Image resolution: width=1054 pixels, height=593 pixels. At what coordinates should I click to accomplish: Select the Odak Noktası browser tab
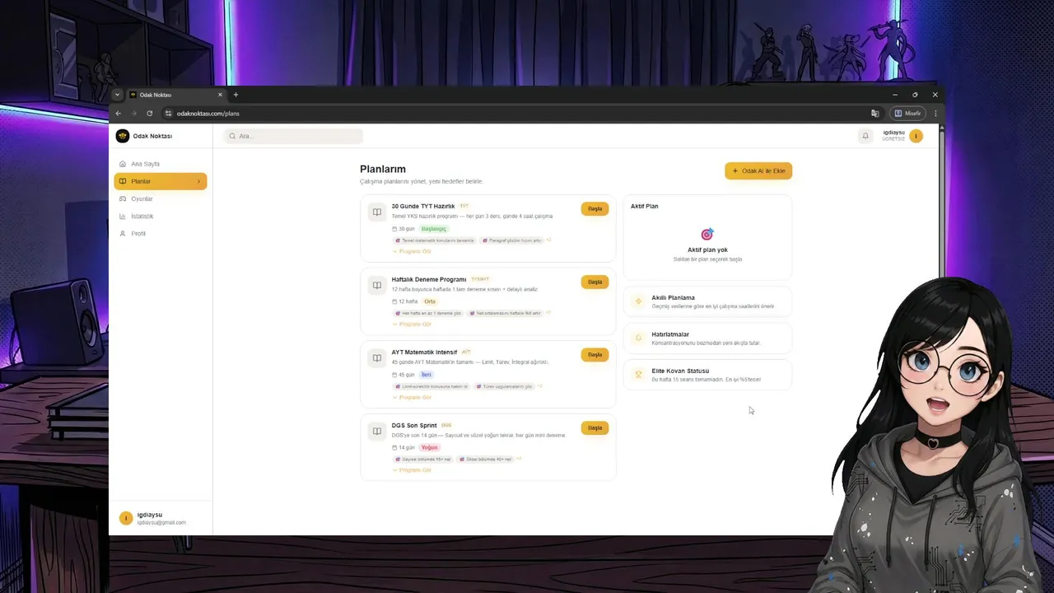[175, 95]
